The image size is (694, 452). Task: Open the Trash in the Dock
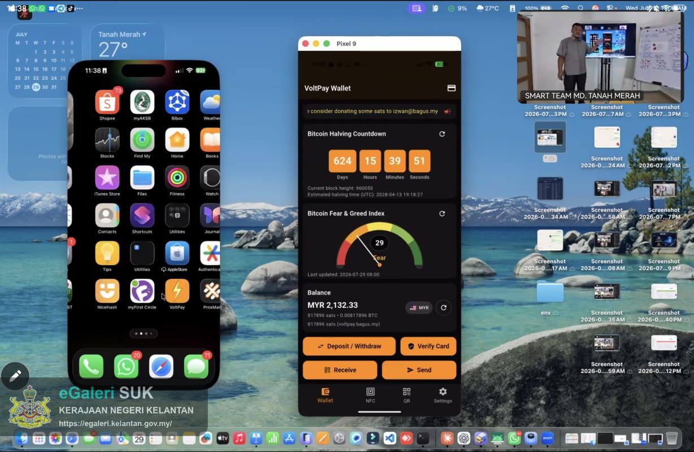point(671,438)
